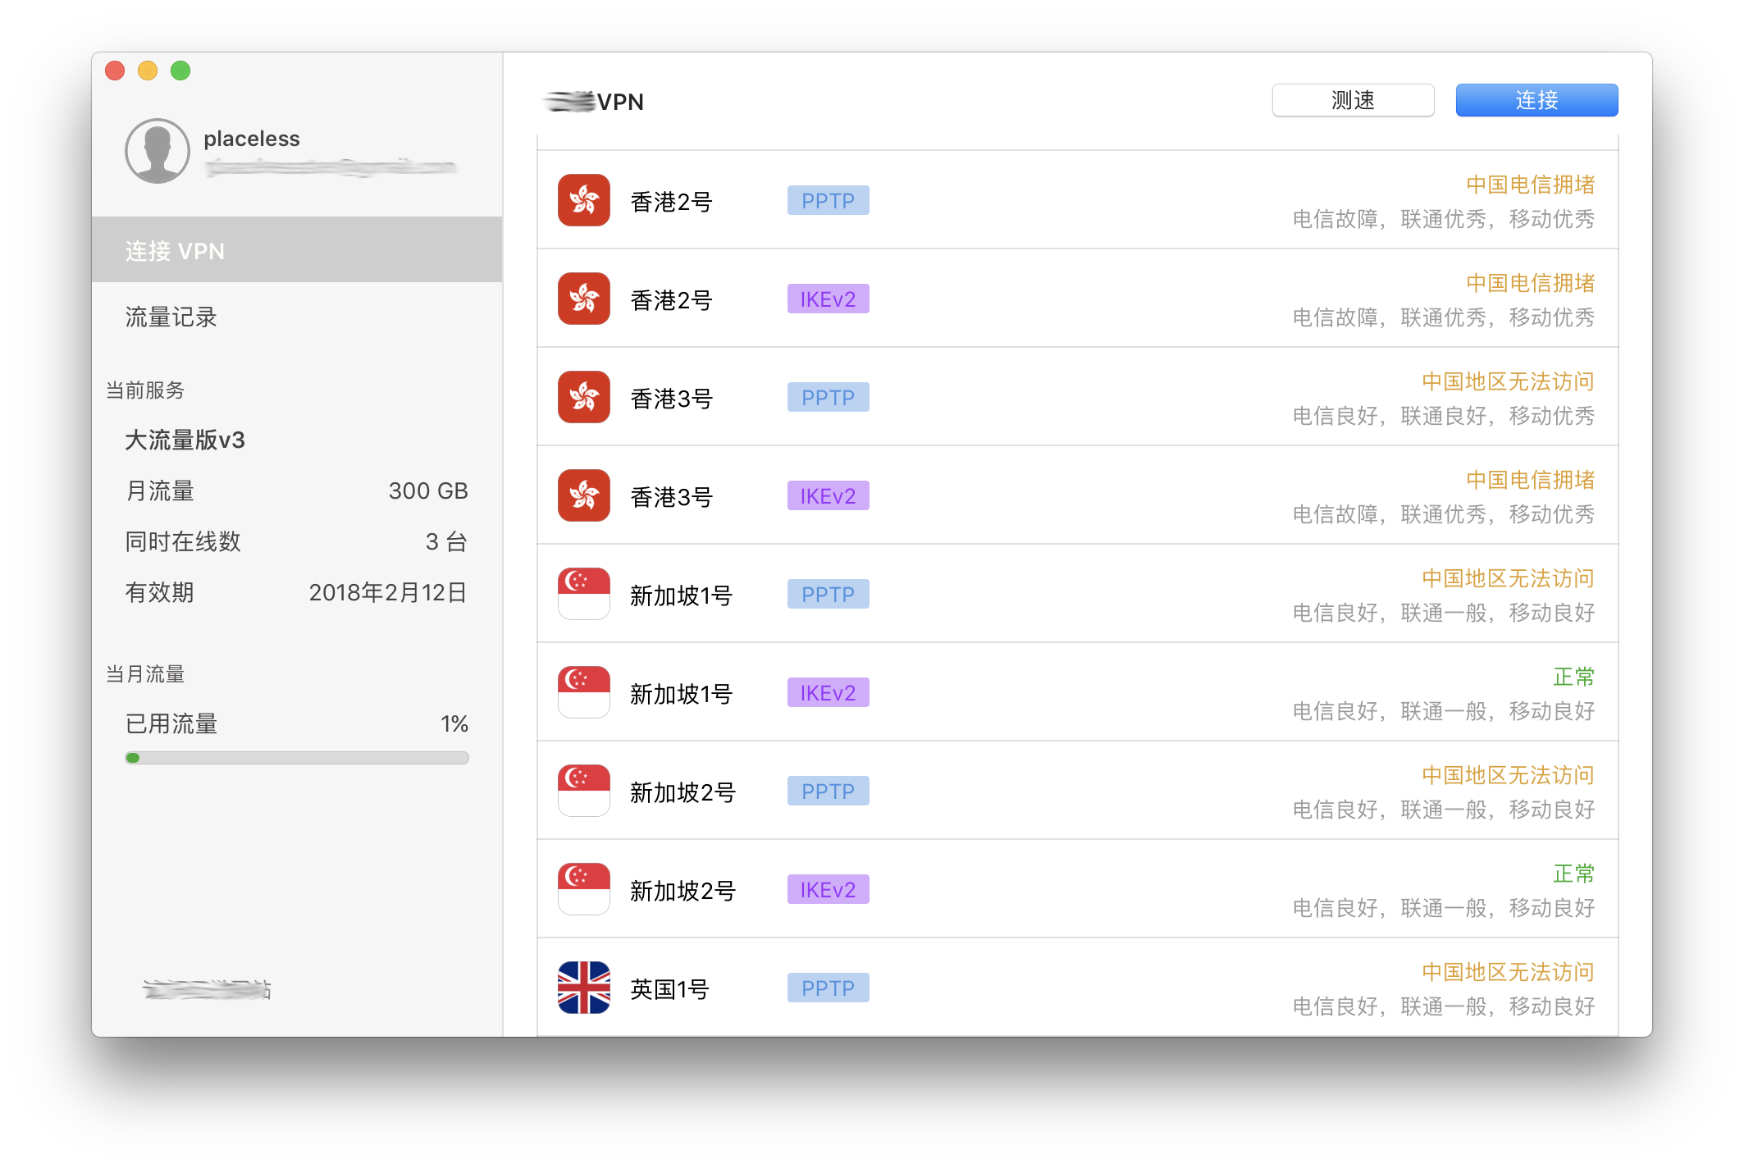
Task: Click the green macOS zoom window button
Action: (x=180, y=71)
